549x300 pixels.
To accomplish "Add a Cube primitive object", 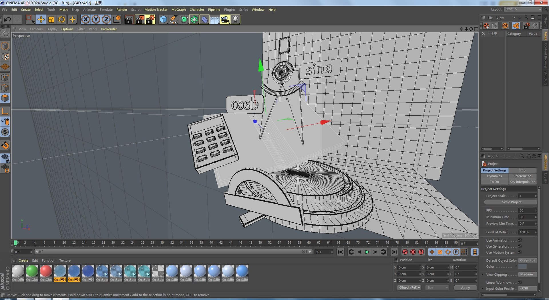I will 163,19.
